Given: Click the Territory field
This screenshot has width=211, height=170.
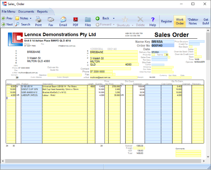Looking at the screenshot, I should coord(160,60).
